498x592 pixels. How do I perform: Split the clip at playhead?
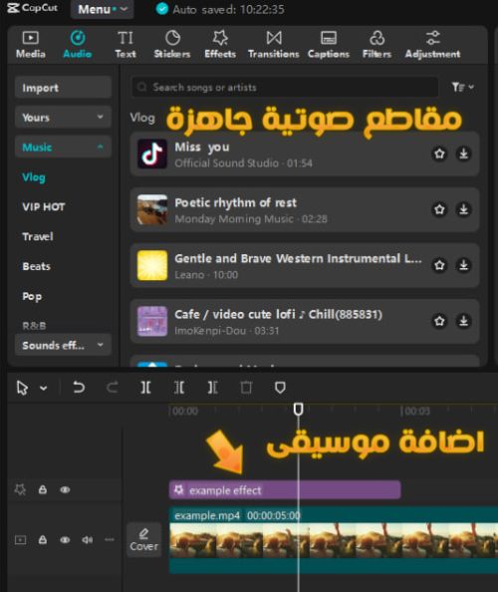tap(145, 388)
